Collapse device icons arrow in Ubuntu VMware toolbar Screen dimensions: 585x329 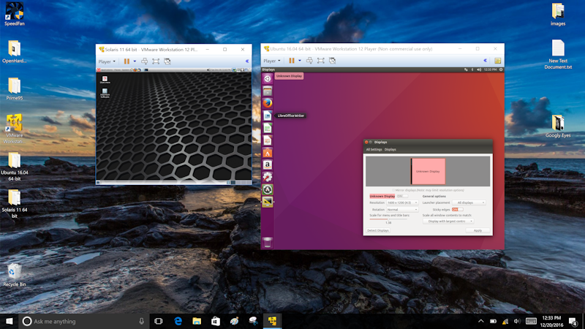pyautogui.click(x=485, y=61)
